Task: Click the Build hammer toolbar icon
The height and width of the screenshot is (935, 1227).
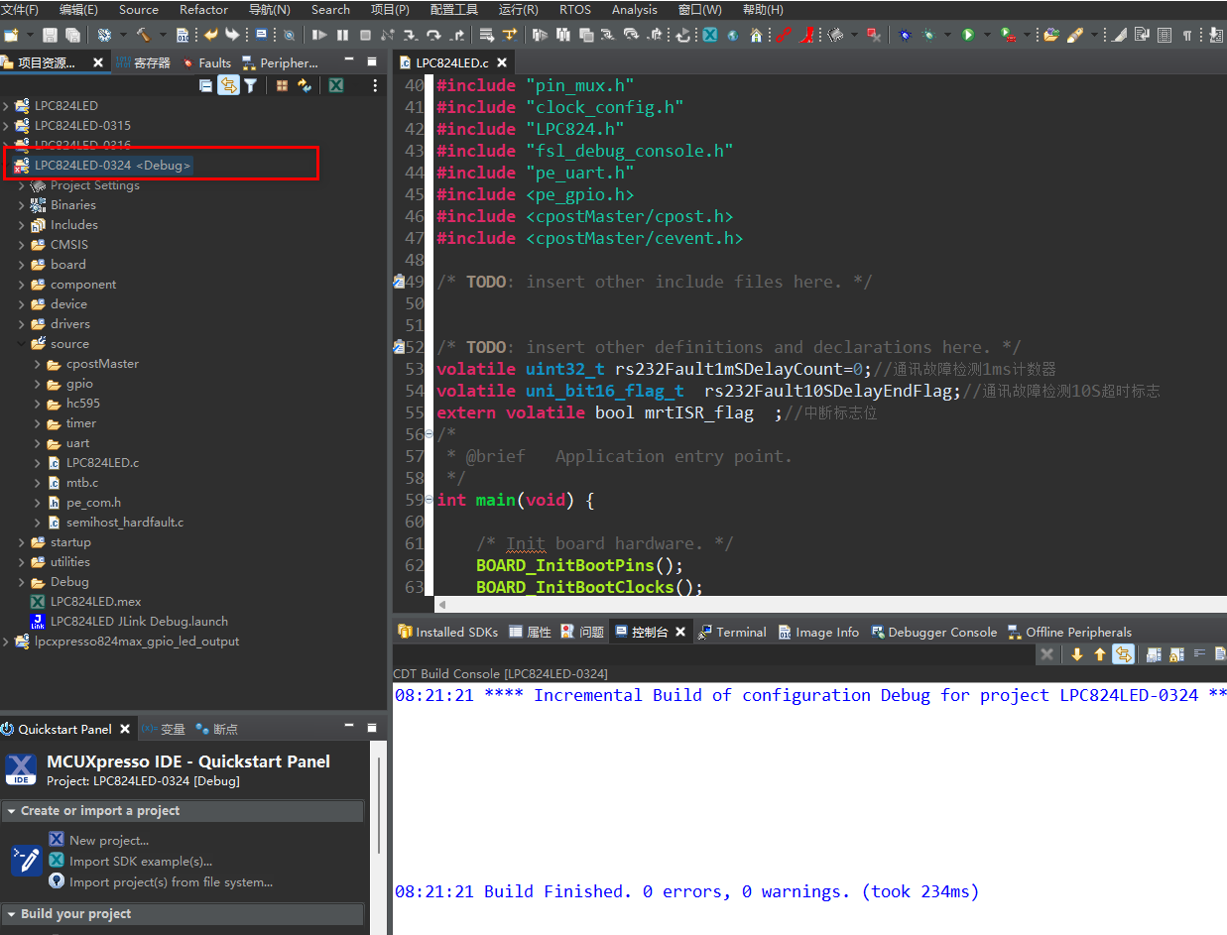Action: pos(143,35)
